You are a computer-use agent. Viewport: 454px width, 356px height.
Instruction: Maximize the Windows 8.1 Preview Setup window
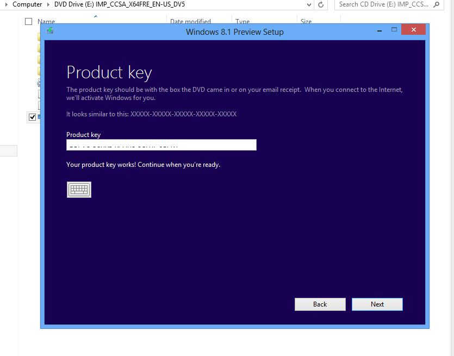click(394, 29)
